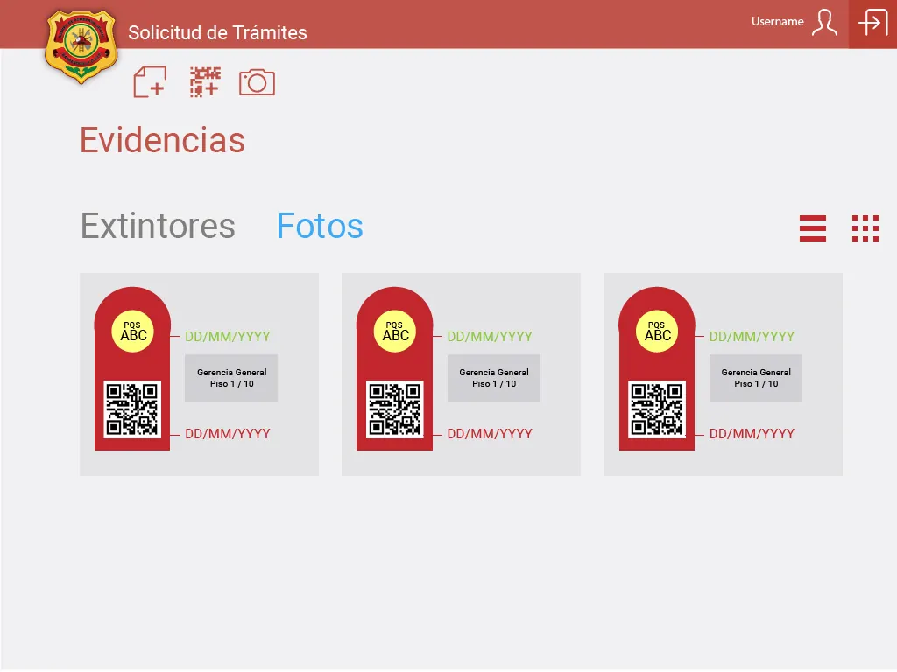897x672 pixels.
Task: Select Gerencia General location on third card
Action: tap(756, 378)
